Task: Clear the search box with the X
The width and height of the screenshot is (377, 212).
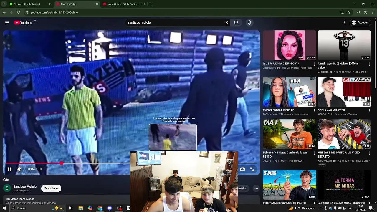Action: [227, 23]
